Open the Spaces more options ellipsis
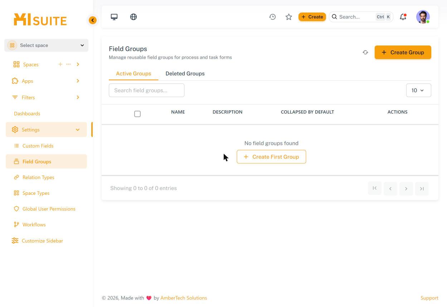The width and height of the screenshot is (447, 307). click(68, 64)
